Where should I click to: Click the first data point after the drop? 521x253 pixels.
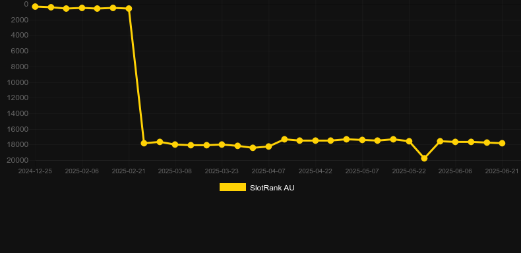click(x=144, y=143)
